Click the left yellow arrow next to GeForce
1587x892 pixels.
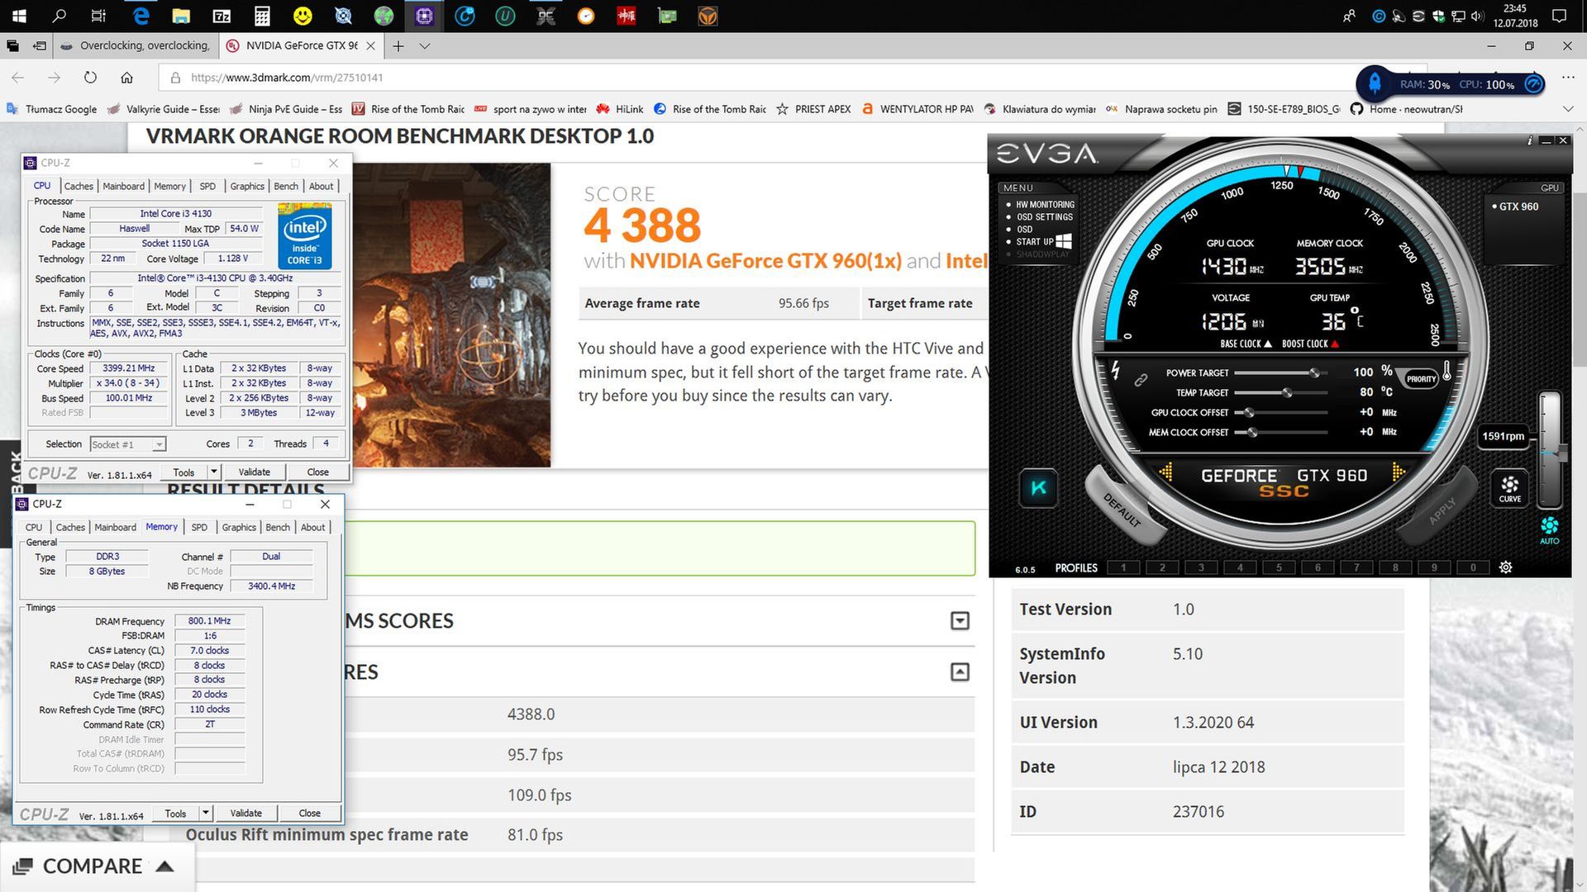(x=1166, y=472)
